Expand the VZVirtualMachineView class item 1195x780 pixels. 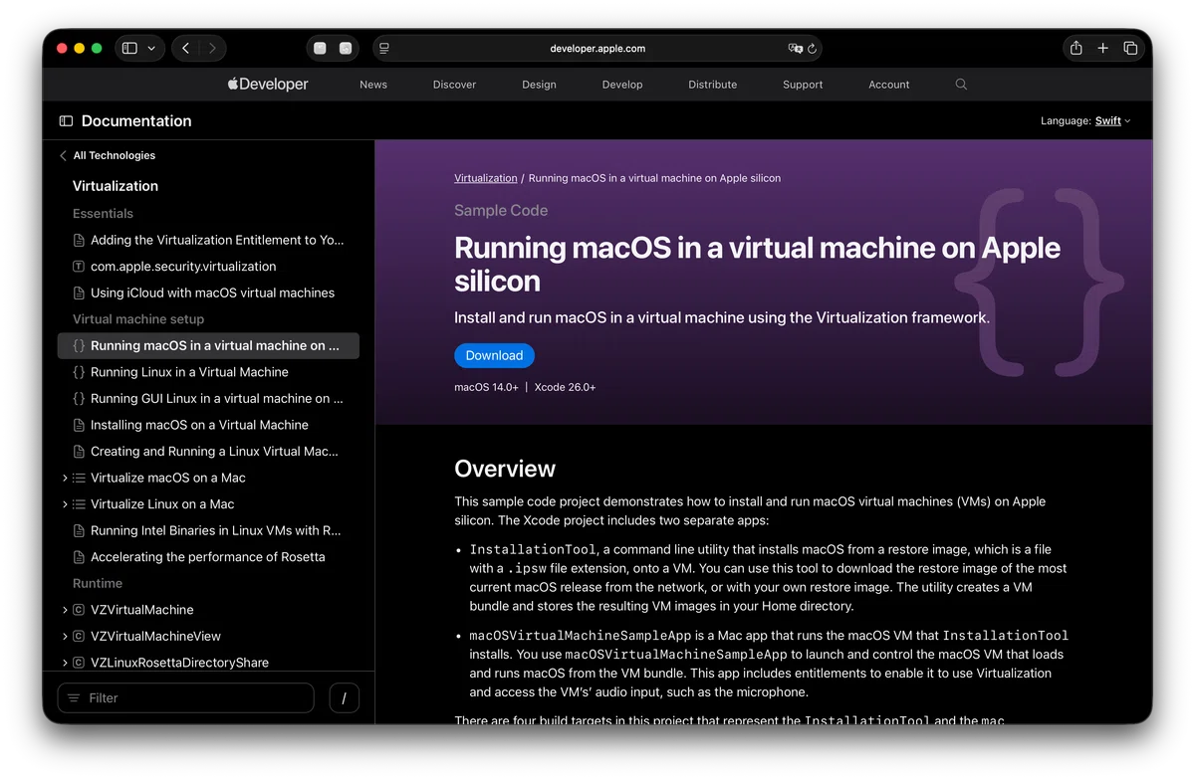(x=65, y=636)
